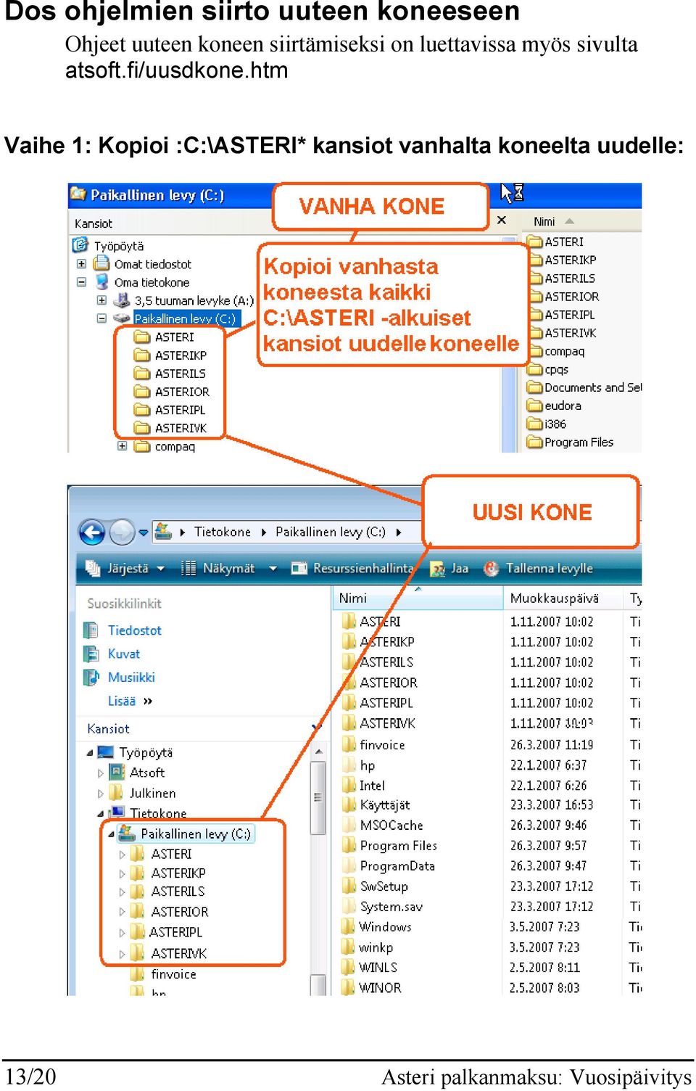Click the Back arrow button in the new computer window

point(92,532)
